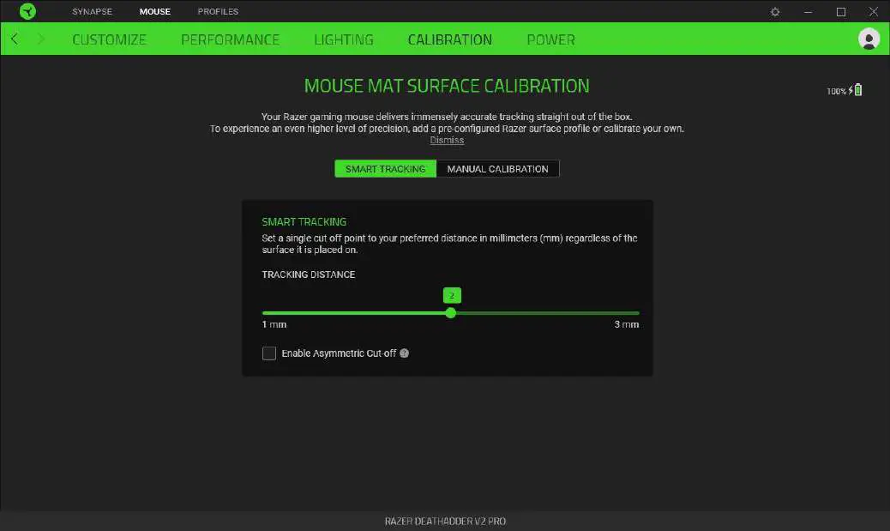Switch to Manual Calibration mode
Viewport: 890px width, 531px height.
click(498, 169)
